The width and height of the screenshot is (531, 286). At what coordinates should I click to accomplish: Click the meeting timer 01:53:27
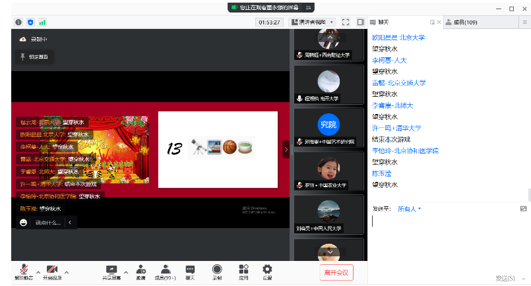point(269,22)
